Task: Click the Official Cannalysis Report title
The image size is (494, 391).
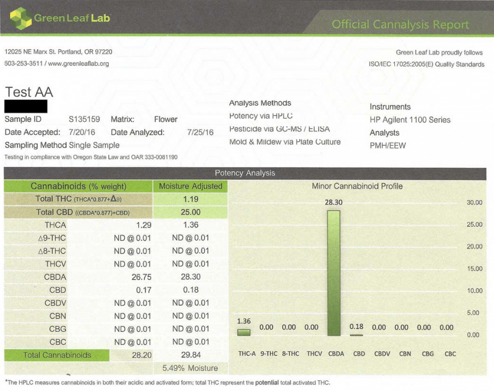Action: (x=400, y=25)
